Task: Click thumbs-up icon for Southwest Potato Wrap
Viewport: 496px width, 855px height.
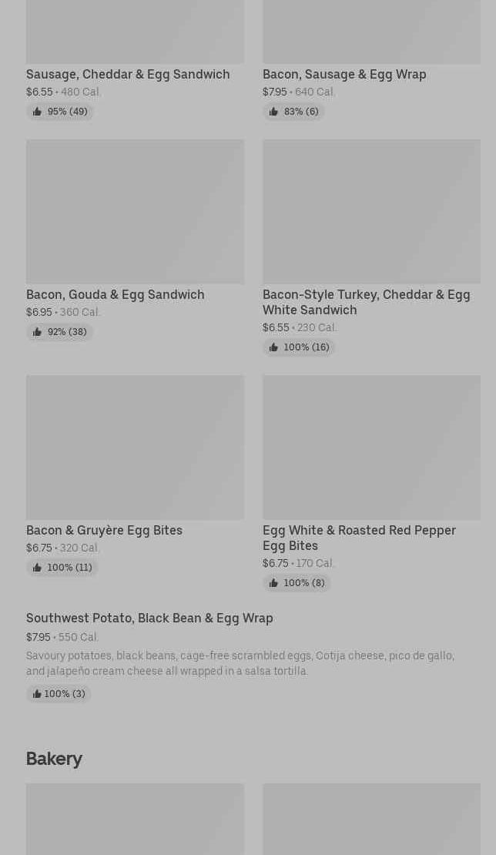Action: (x=37, y=694)
